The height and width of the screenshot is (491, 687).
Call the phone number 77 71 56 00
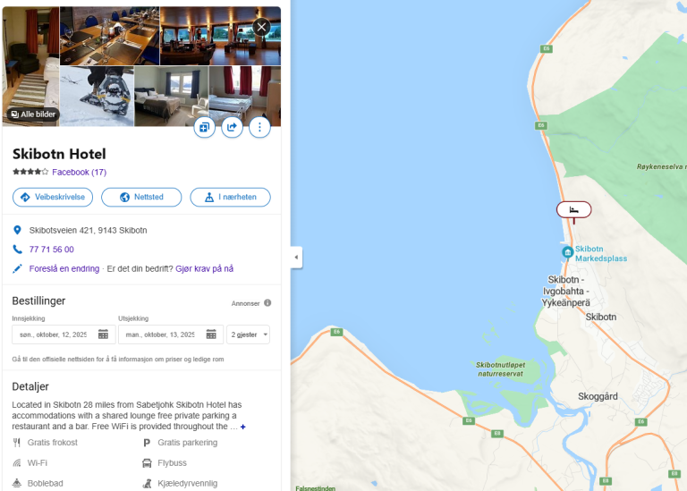[x=52, y=250]
